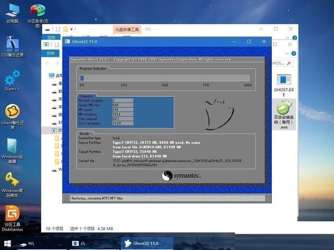Viewport: 334px width, 250px height.
Task: Open the 此电脑 desktop icon
Action: pos(13,12)
